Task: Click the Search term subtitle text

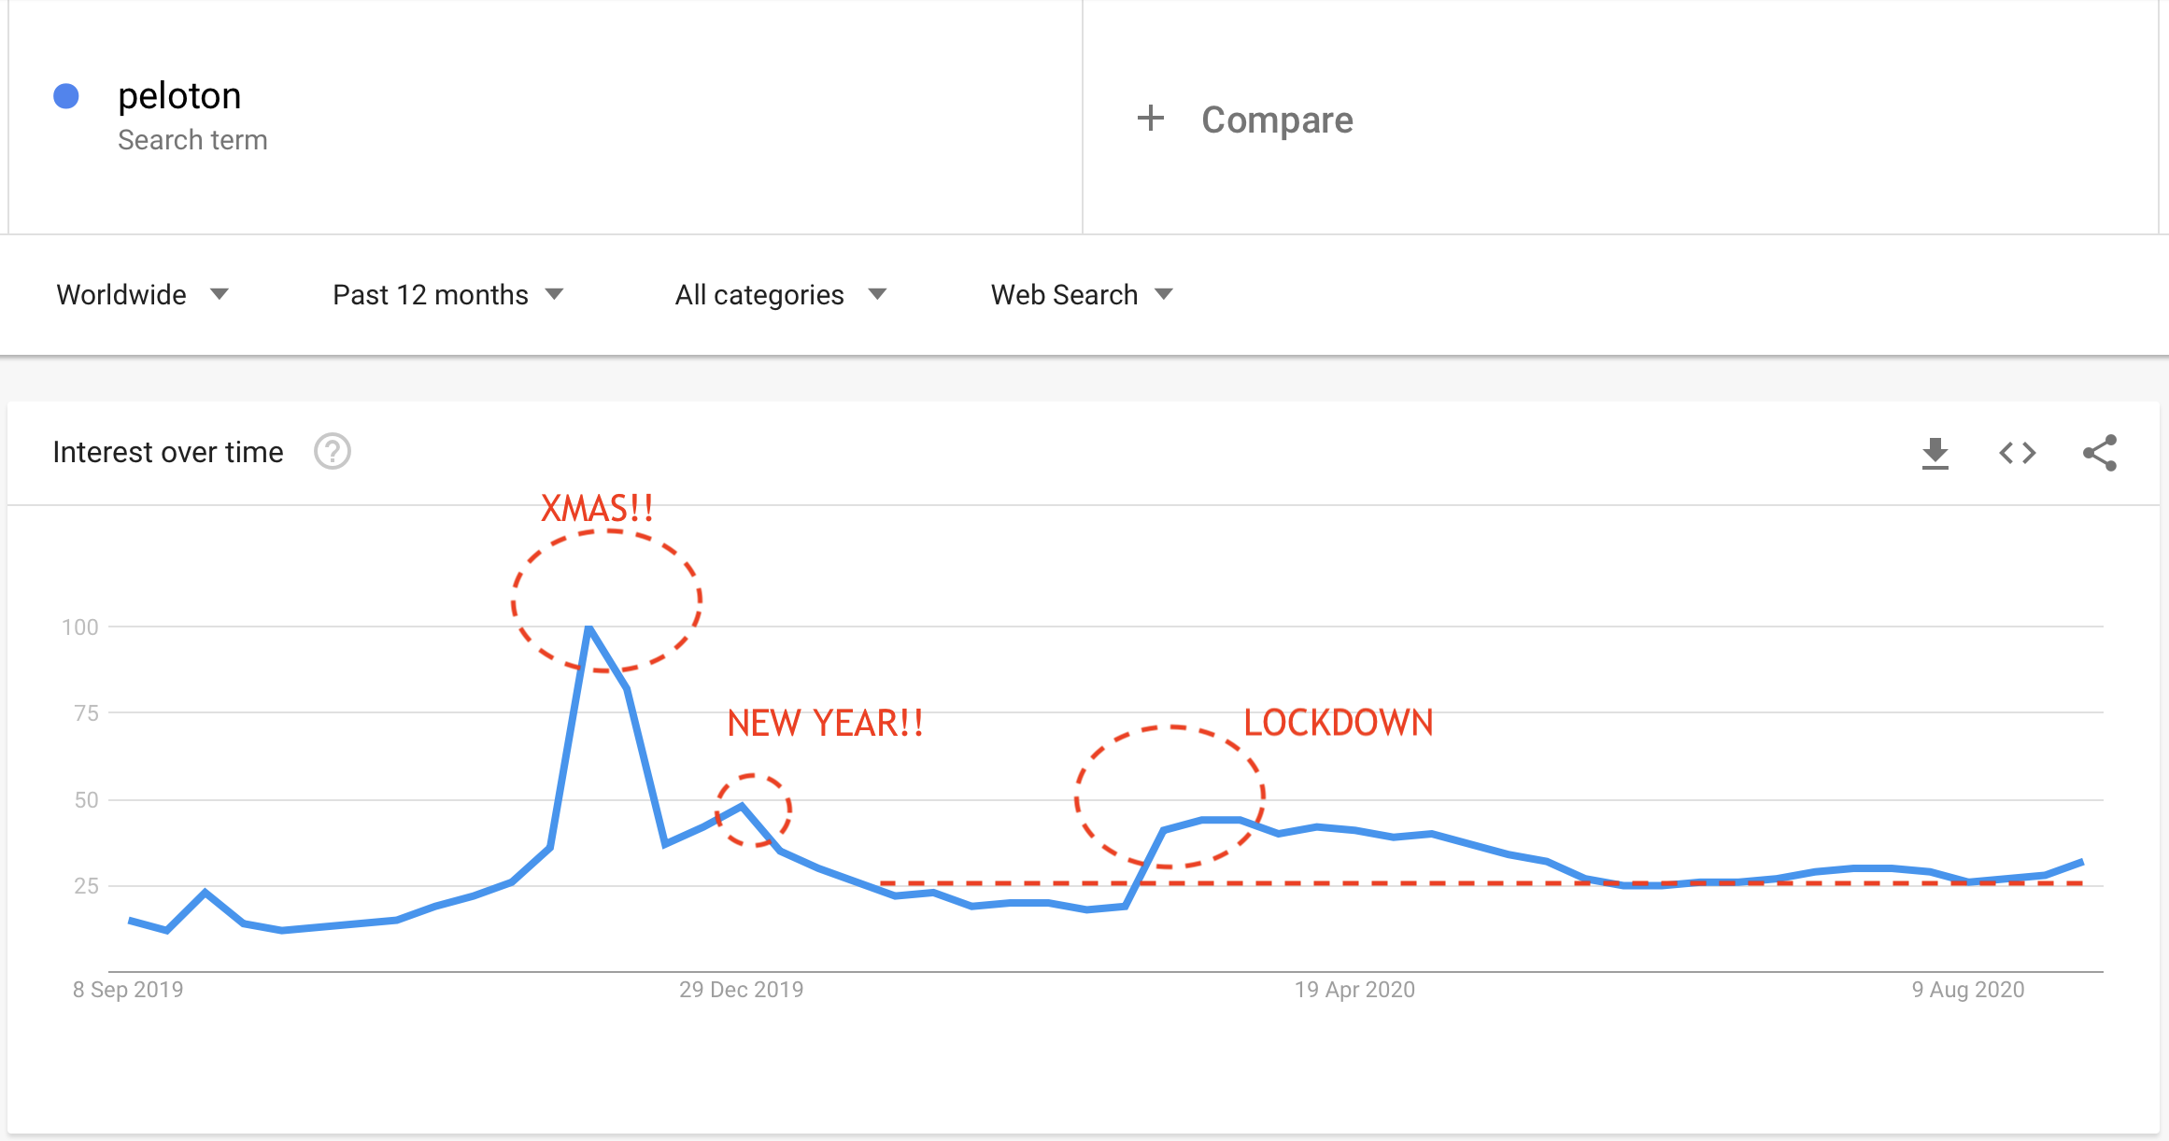Action: (192, 140)
